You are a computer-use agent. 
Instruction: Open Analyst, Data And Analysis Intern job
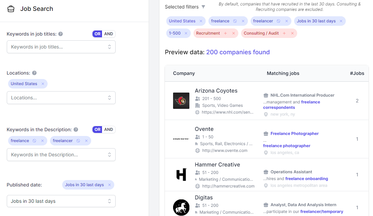coord(303,205)
